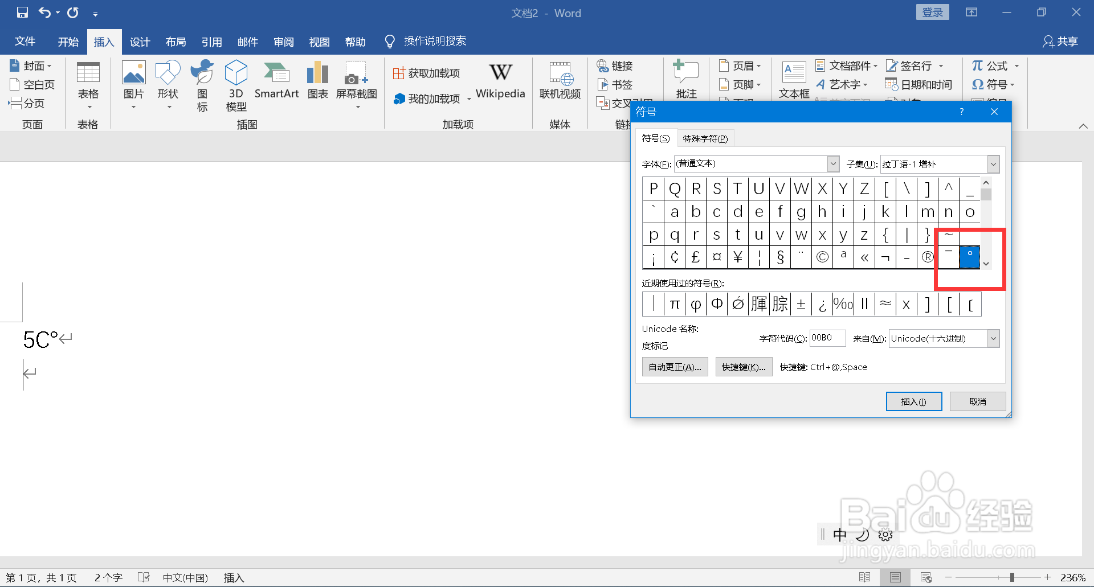Insert a comment with 批注

pos(687,80)
